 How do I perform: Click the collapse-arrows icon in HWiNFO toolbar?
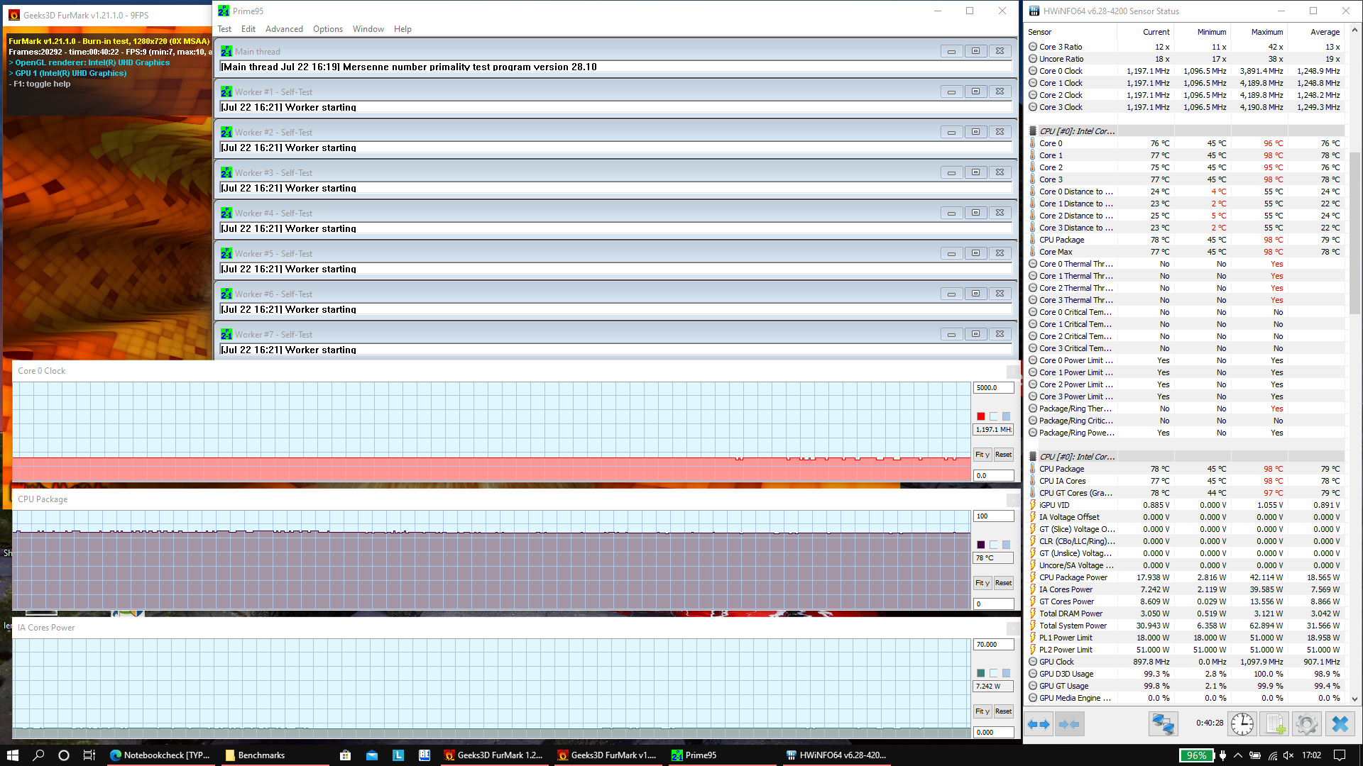click(1069, 724)
